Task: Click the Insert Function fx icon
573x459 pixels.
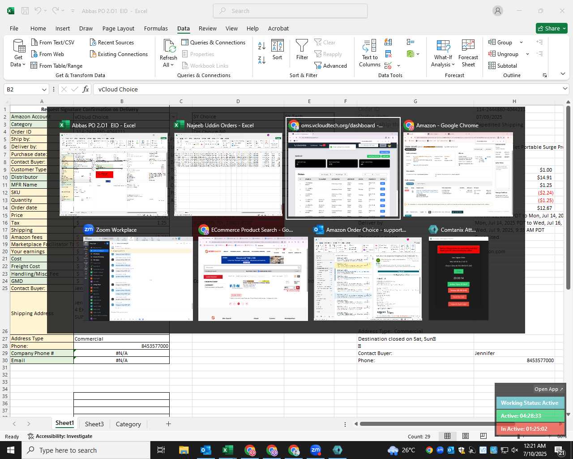Action: (x=86, y=89)
